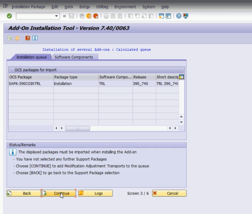
Task: Click the green Enter checkmark icon
Action: (10, 16)
